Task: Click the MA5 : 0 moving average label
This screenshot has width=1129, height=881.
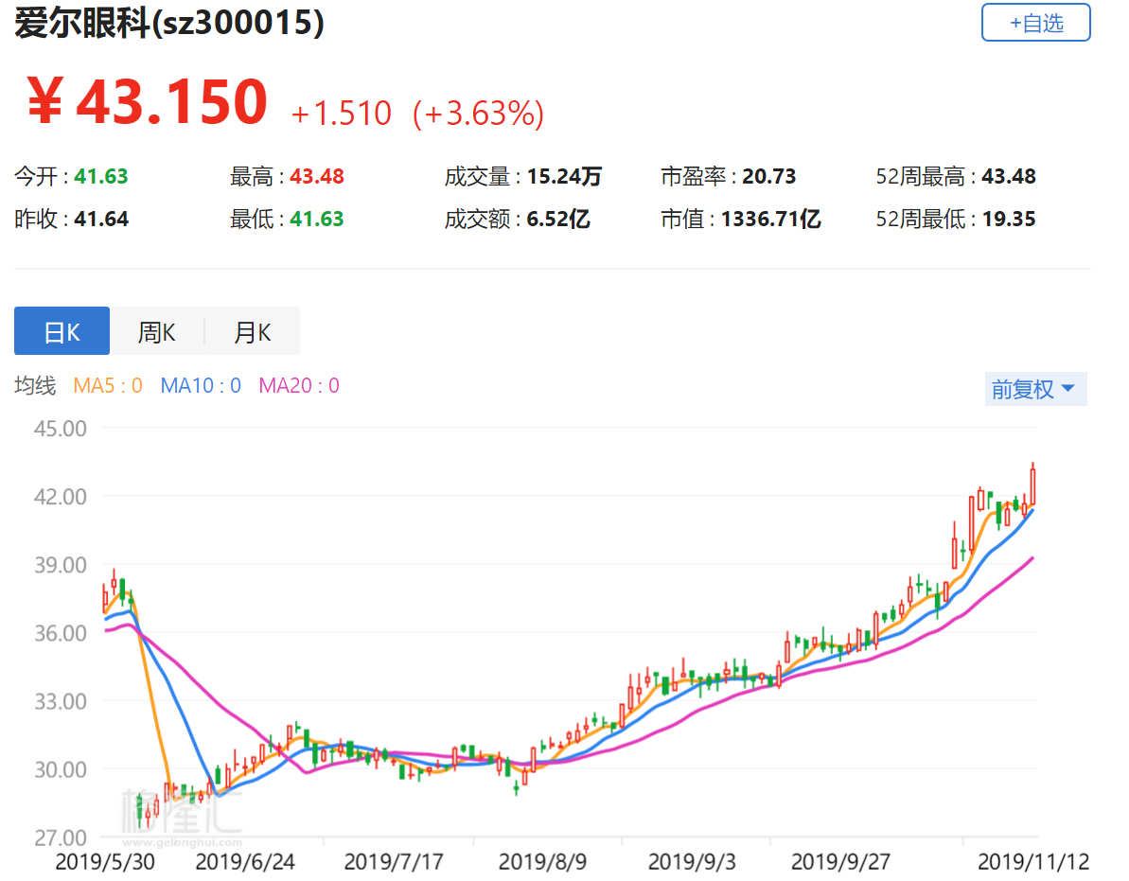Action: click(x=108, y=386)
